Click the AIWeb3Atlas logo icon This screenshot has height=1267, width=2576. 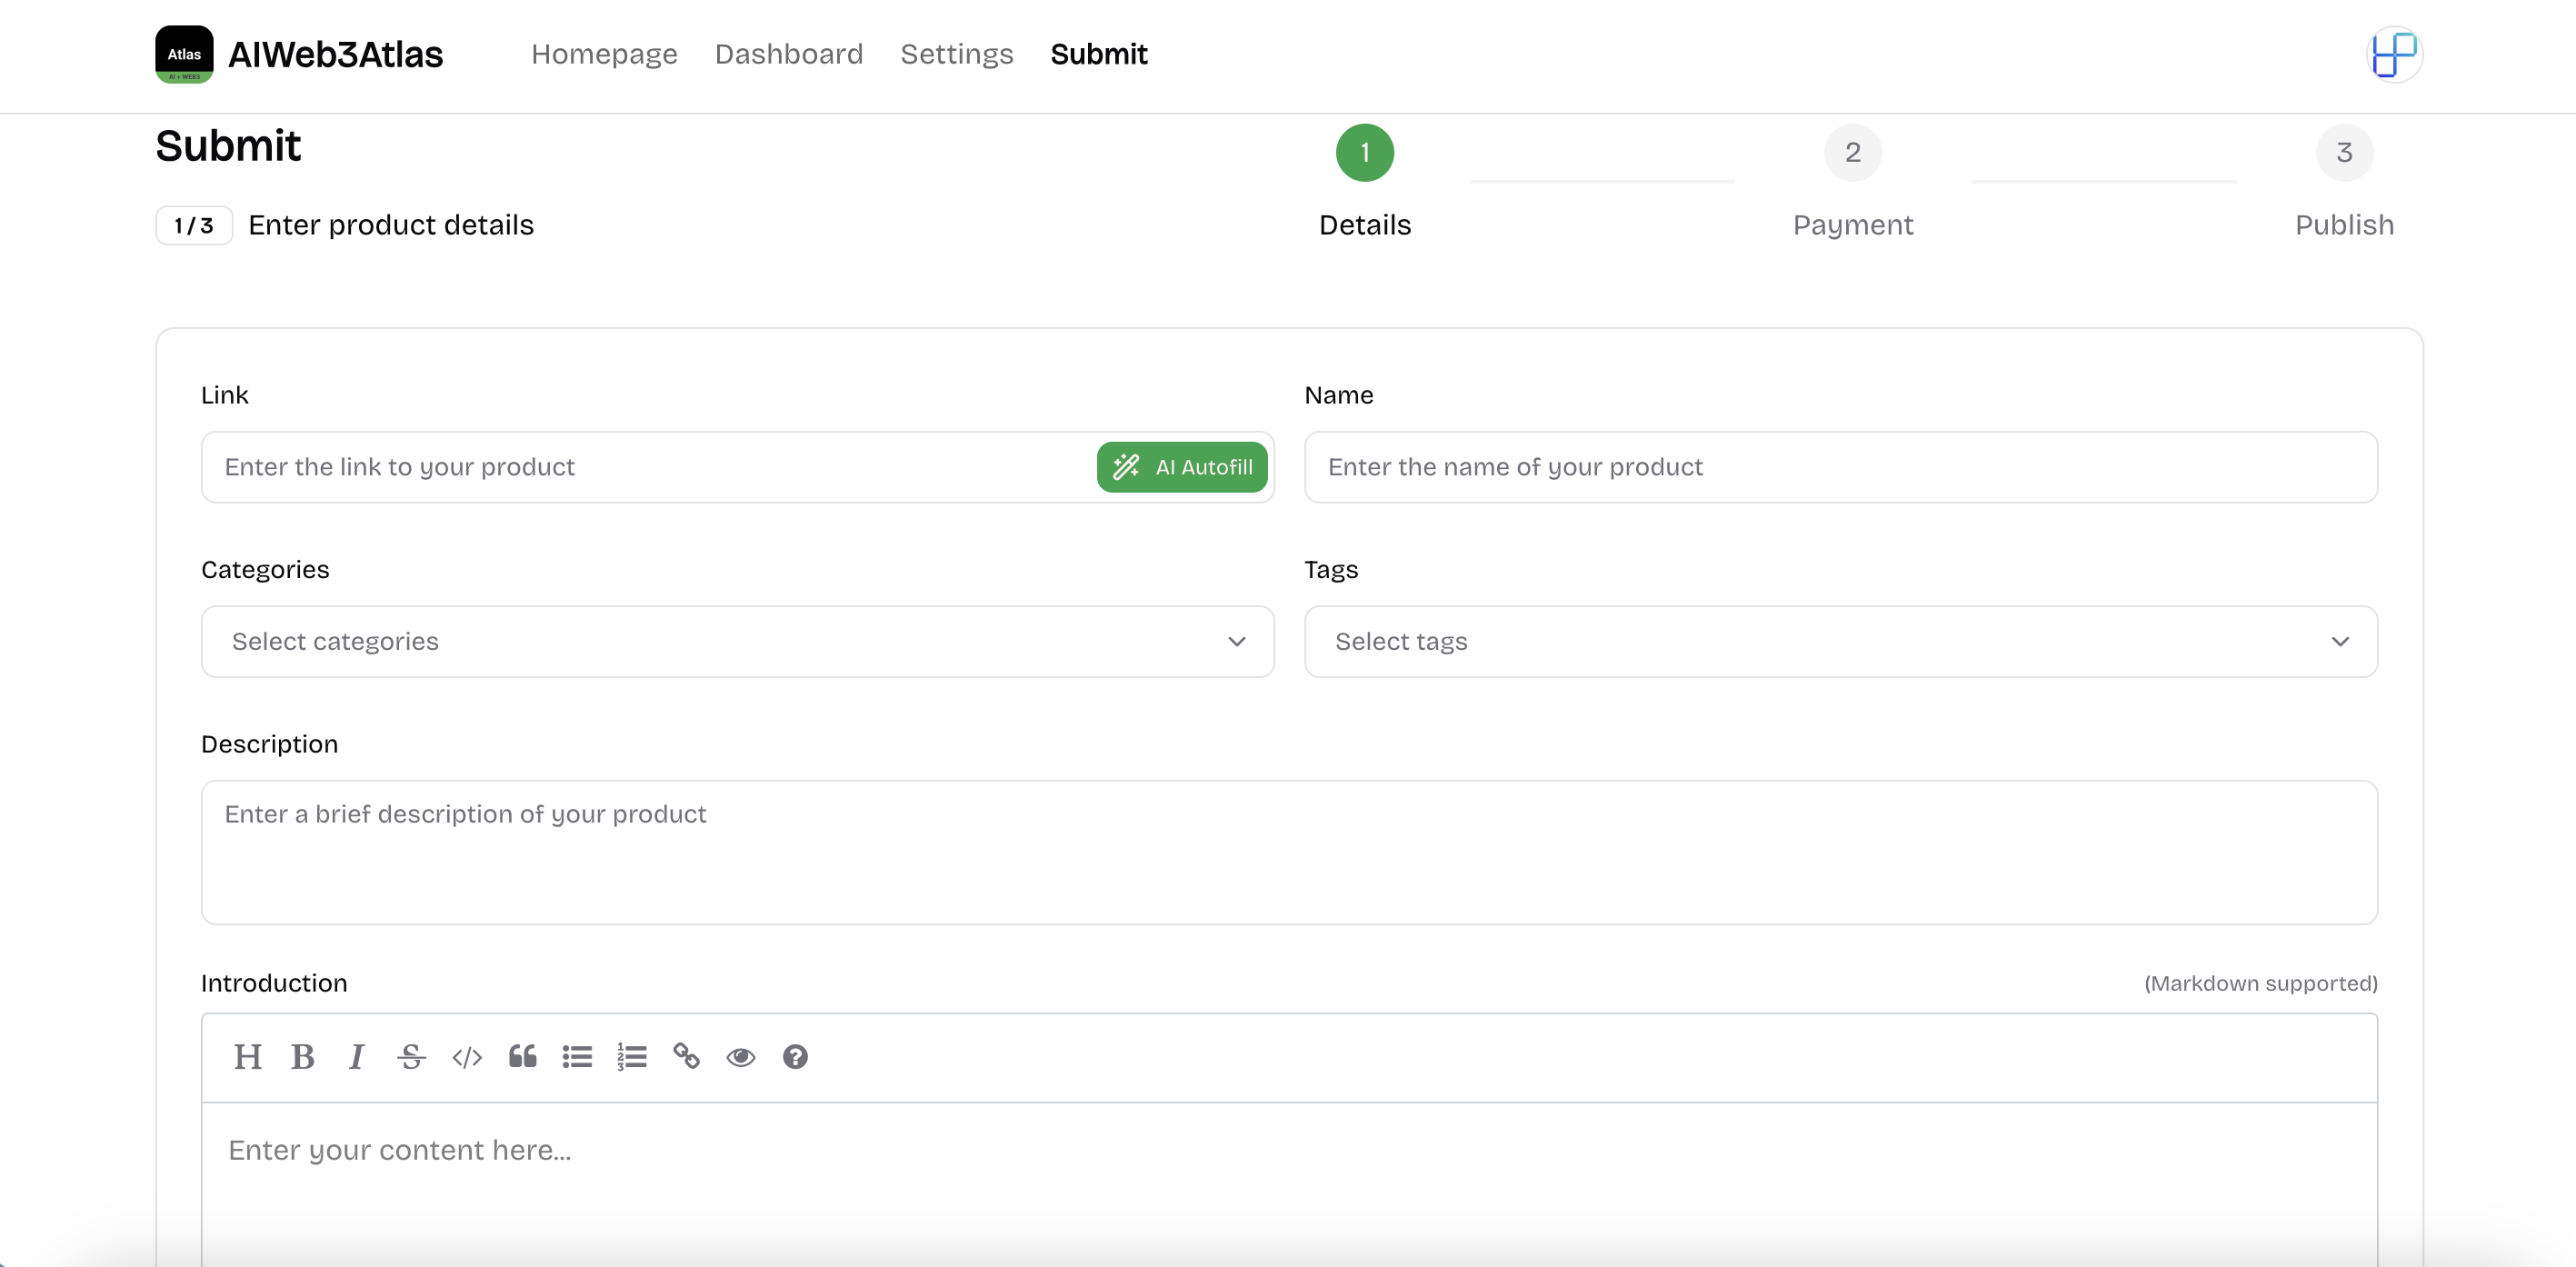point(184,54)
